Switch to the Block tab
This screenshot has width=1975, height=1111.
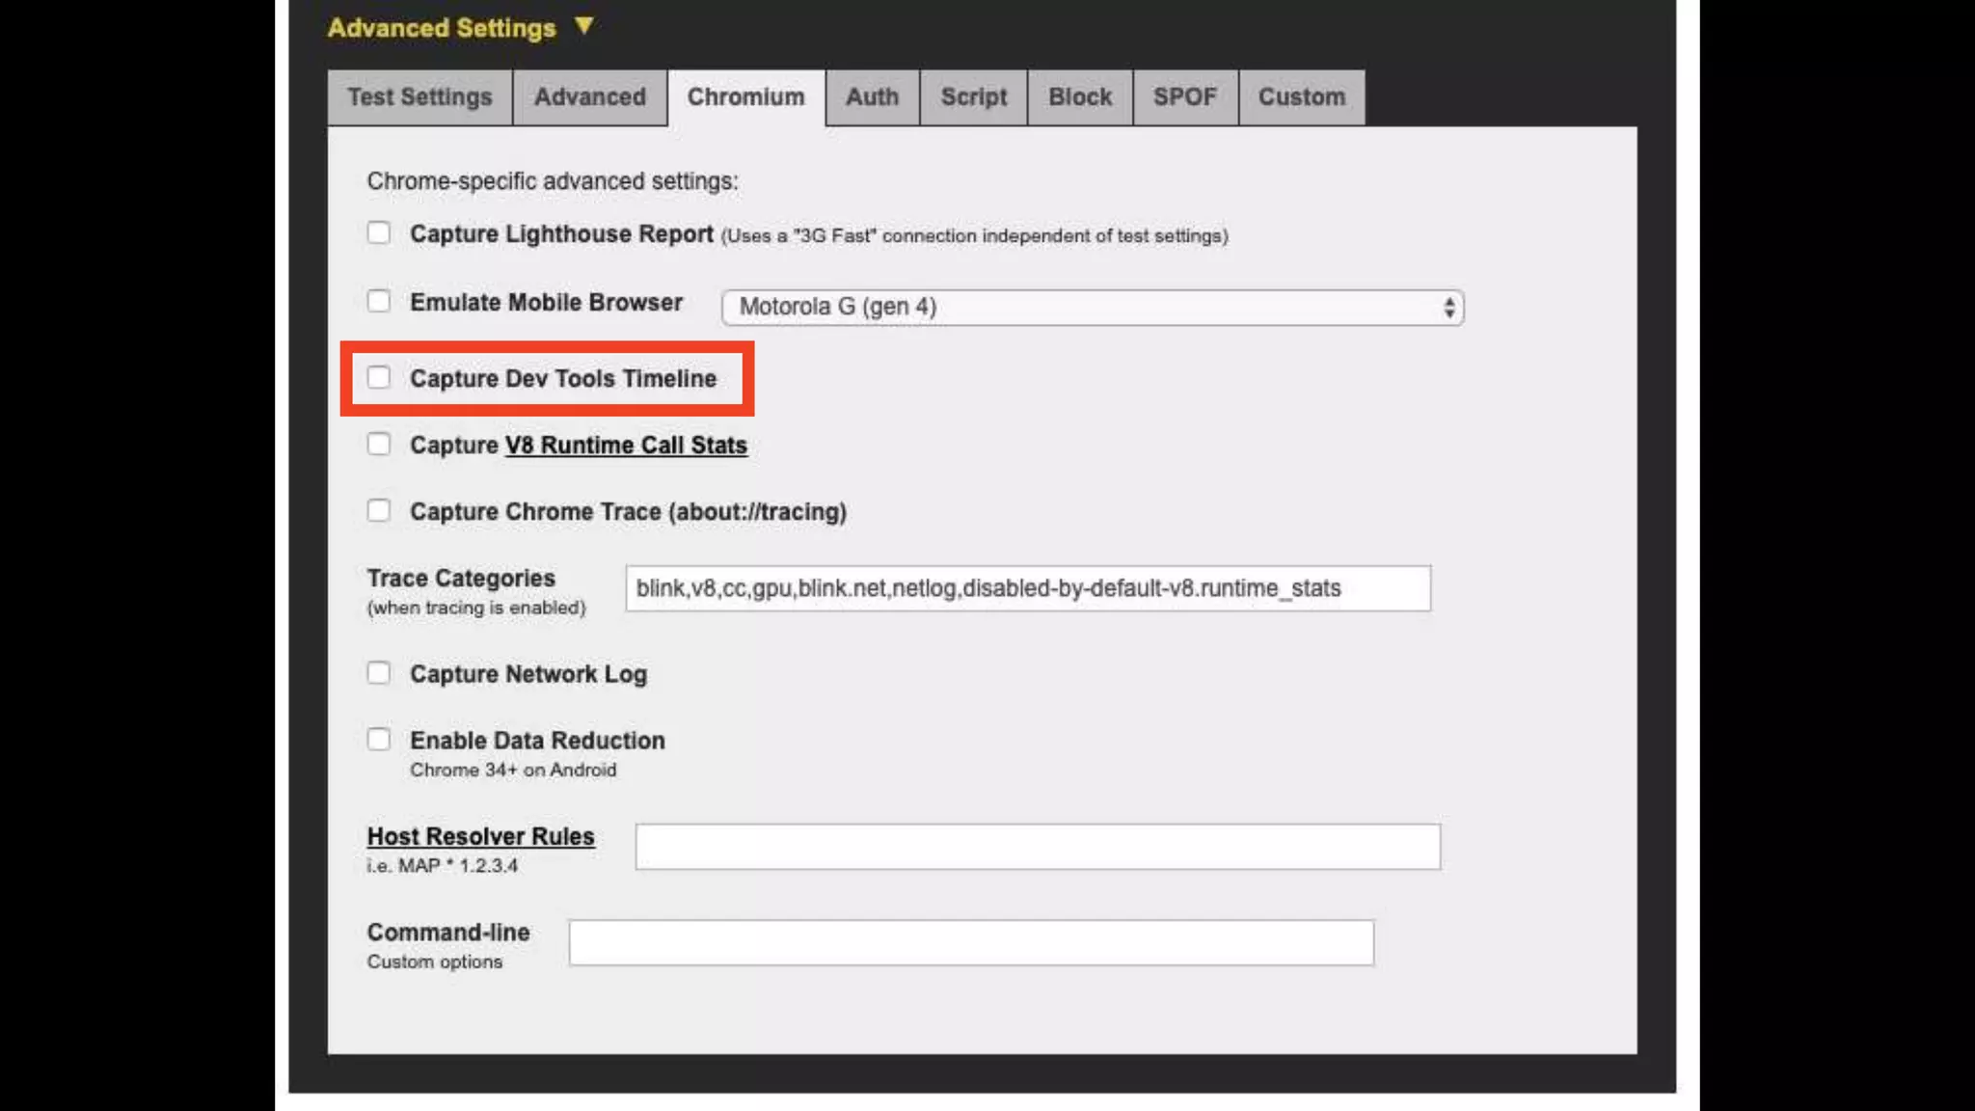pyautogui.click(x=1079, y=97)
